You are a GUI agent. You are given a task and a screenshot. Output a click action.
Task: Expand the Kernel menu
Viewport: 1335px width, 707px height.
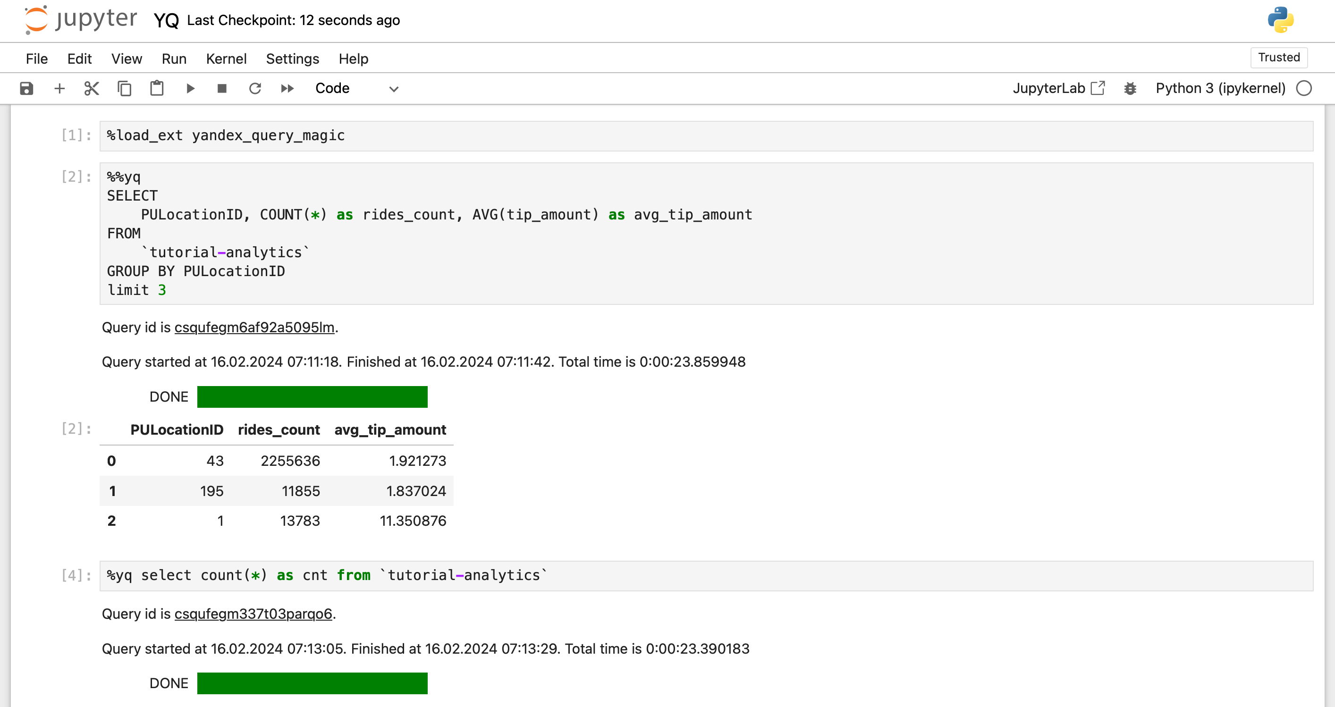point(226,59)
